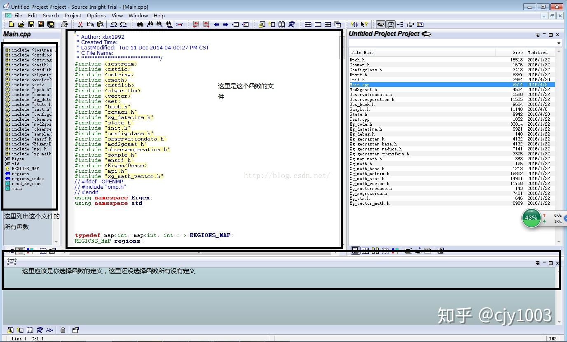Click the symbol panel scroll-down arrow
Viewport: 567px width, 342px height.
point(56,242)
